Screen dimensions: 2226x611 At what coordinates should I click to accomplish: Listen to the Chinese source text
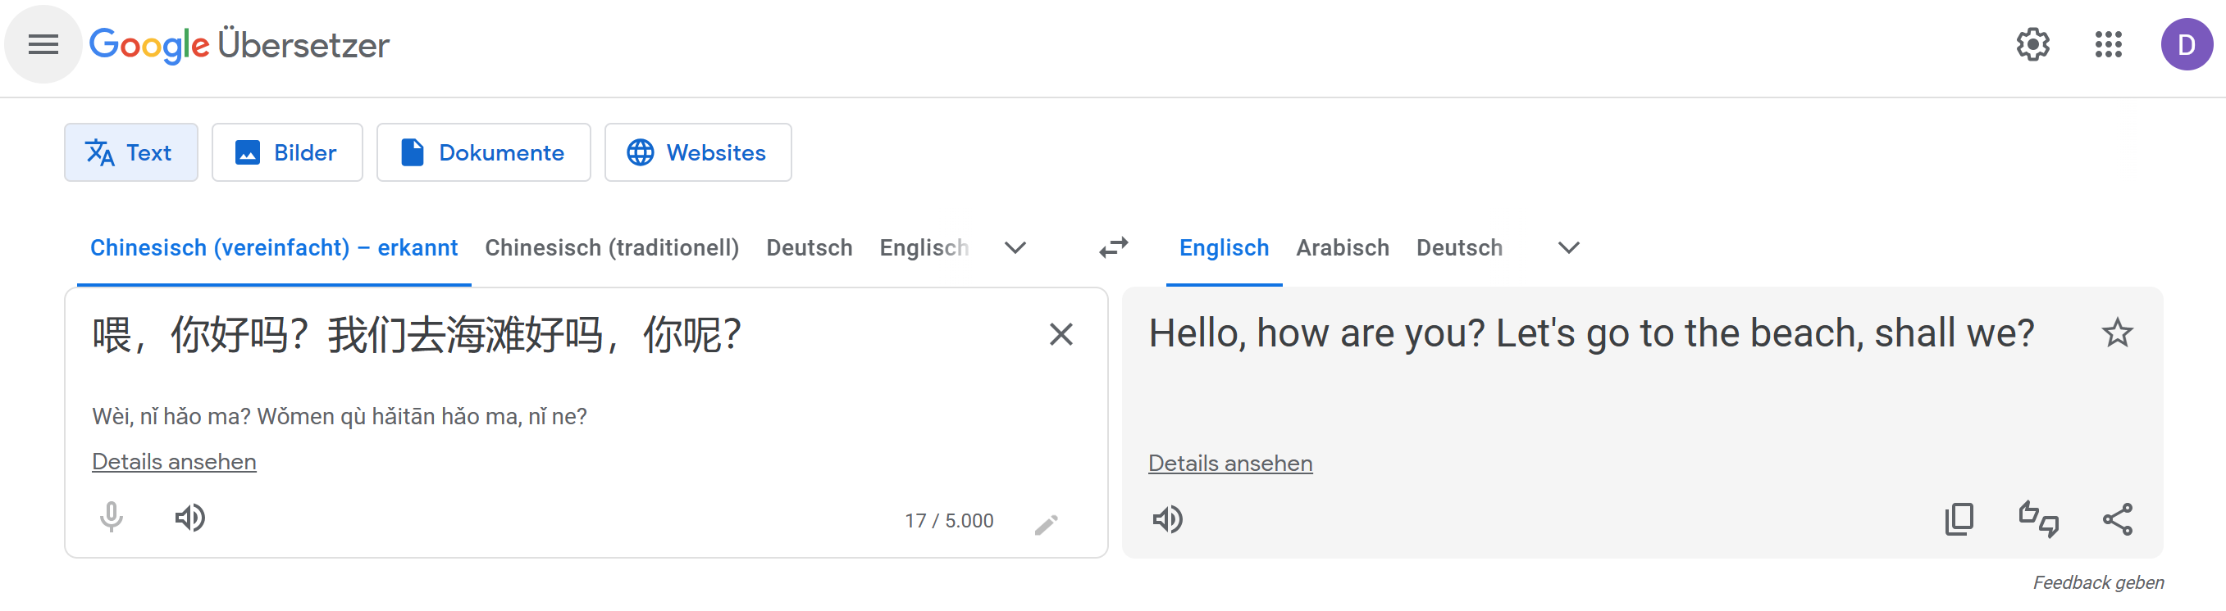click(190, 518)
